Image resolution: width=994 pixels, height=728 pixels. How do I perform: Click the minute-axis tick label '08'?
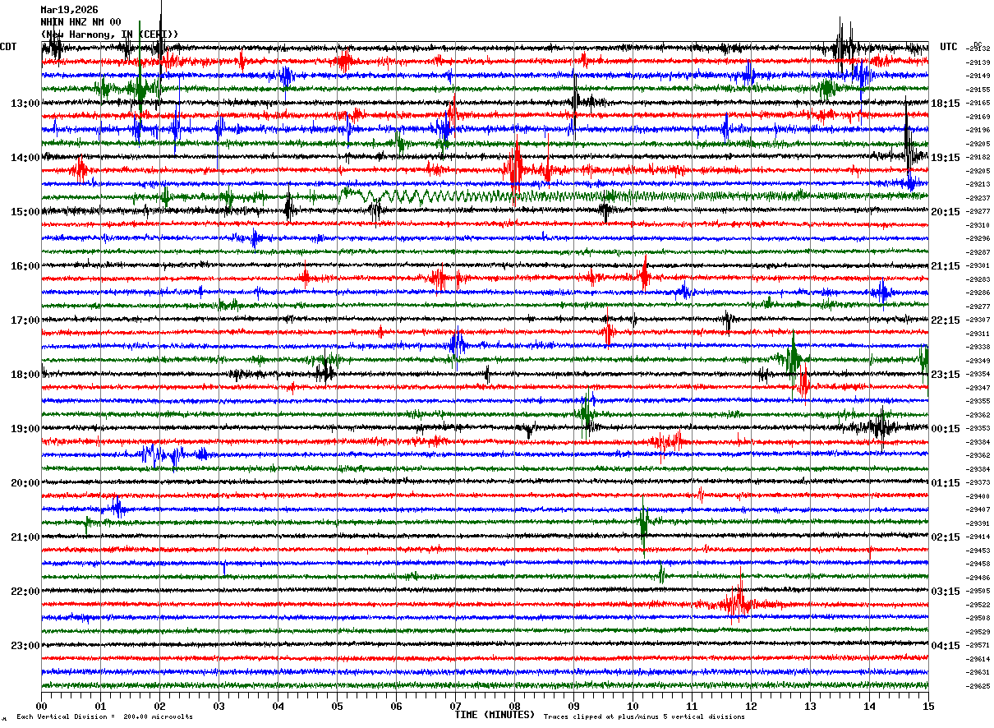(x=514, y=707)
